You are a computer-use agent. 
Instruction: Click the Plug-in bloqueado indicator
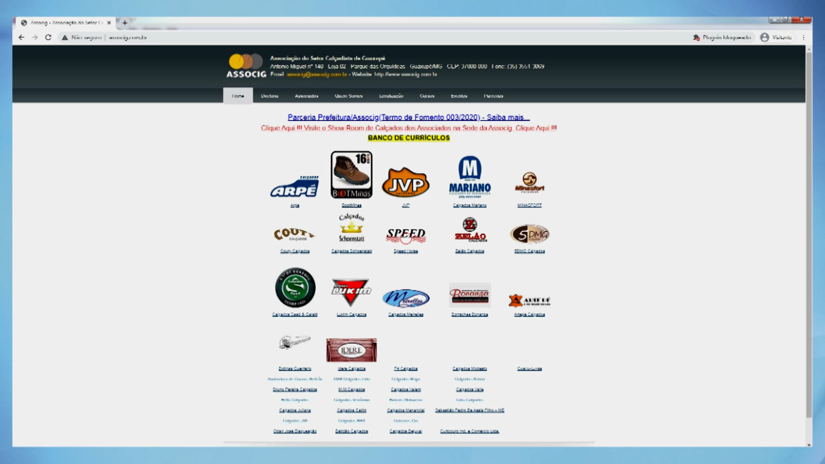pyautogui.click(x=722, y=37)
